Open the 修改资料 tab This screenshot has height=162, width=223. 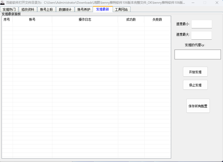tap(28, 9)
